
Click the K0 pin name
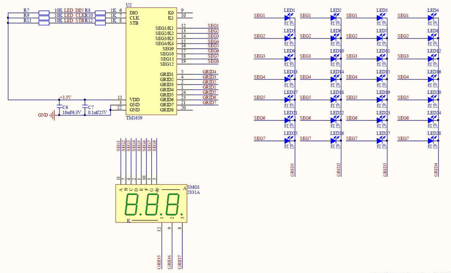pos(171,13)
